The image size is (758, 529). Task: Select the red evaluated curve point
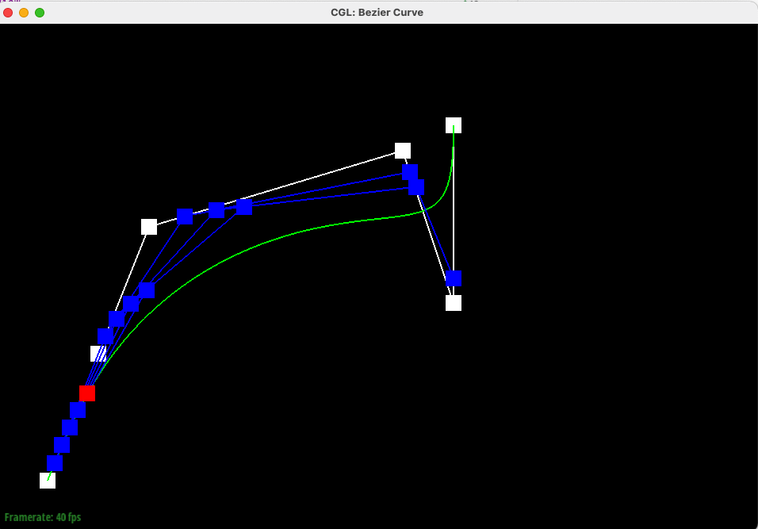pyautogui.click(x=87, y=393)
